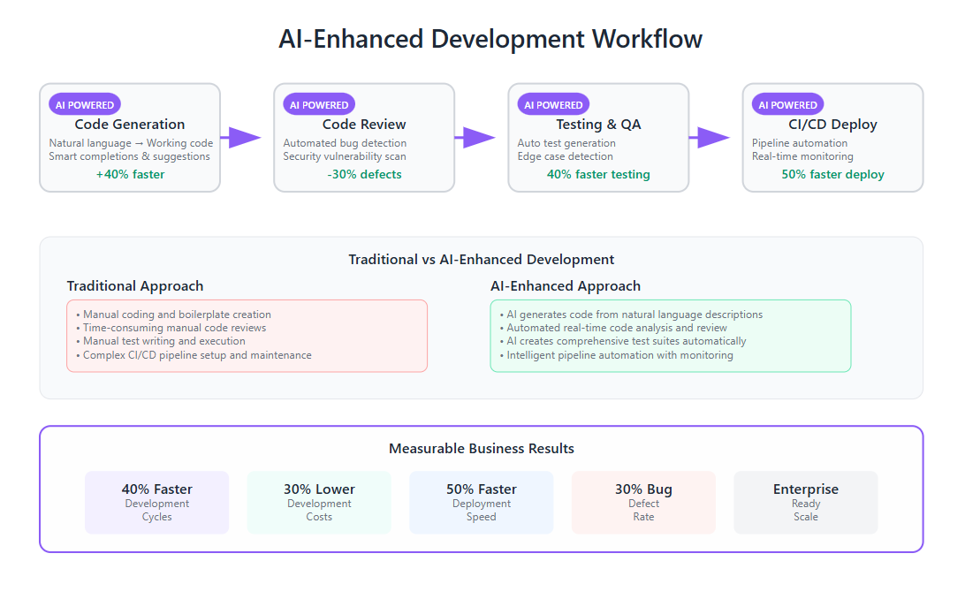
Task: Click the '50% faster deploy' metric text
Action: click(x=832, y=174)
